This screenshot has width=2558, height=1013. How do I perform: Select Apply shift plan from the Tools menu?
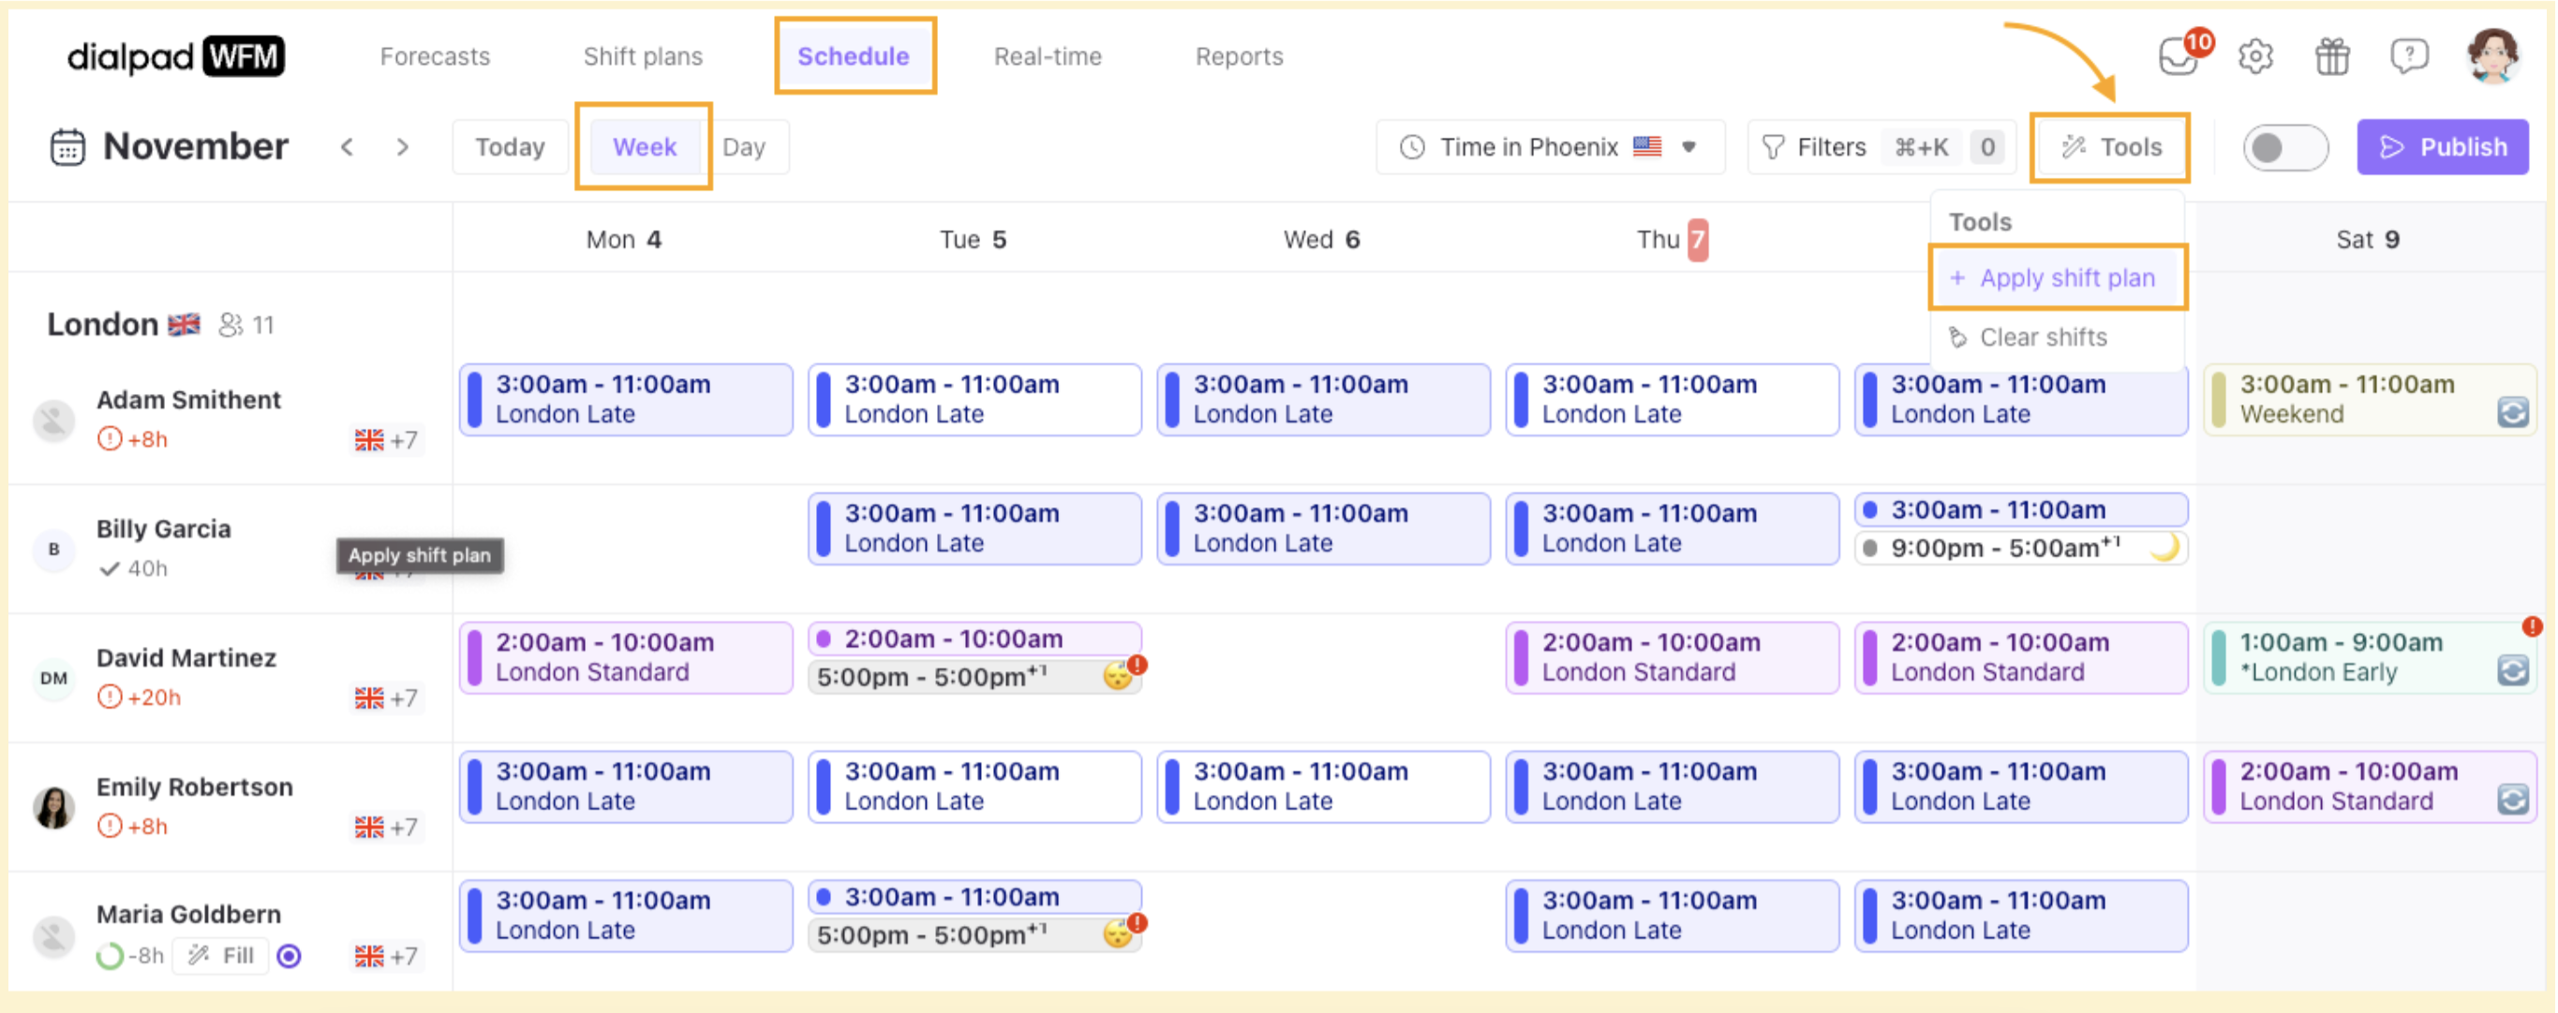pyautogui.click(x=2058, y=278)
